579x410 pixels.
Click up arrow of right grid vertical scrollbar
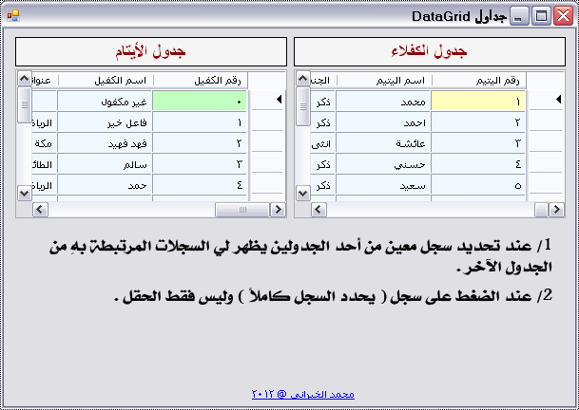coord(303,79)
